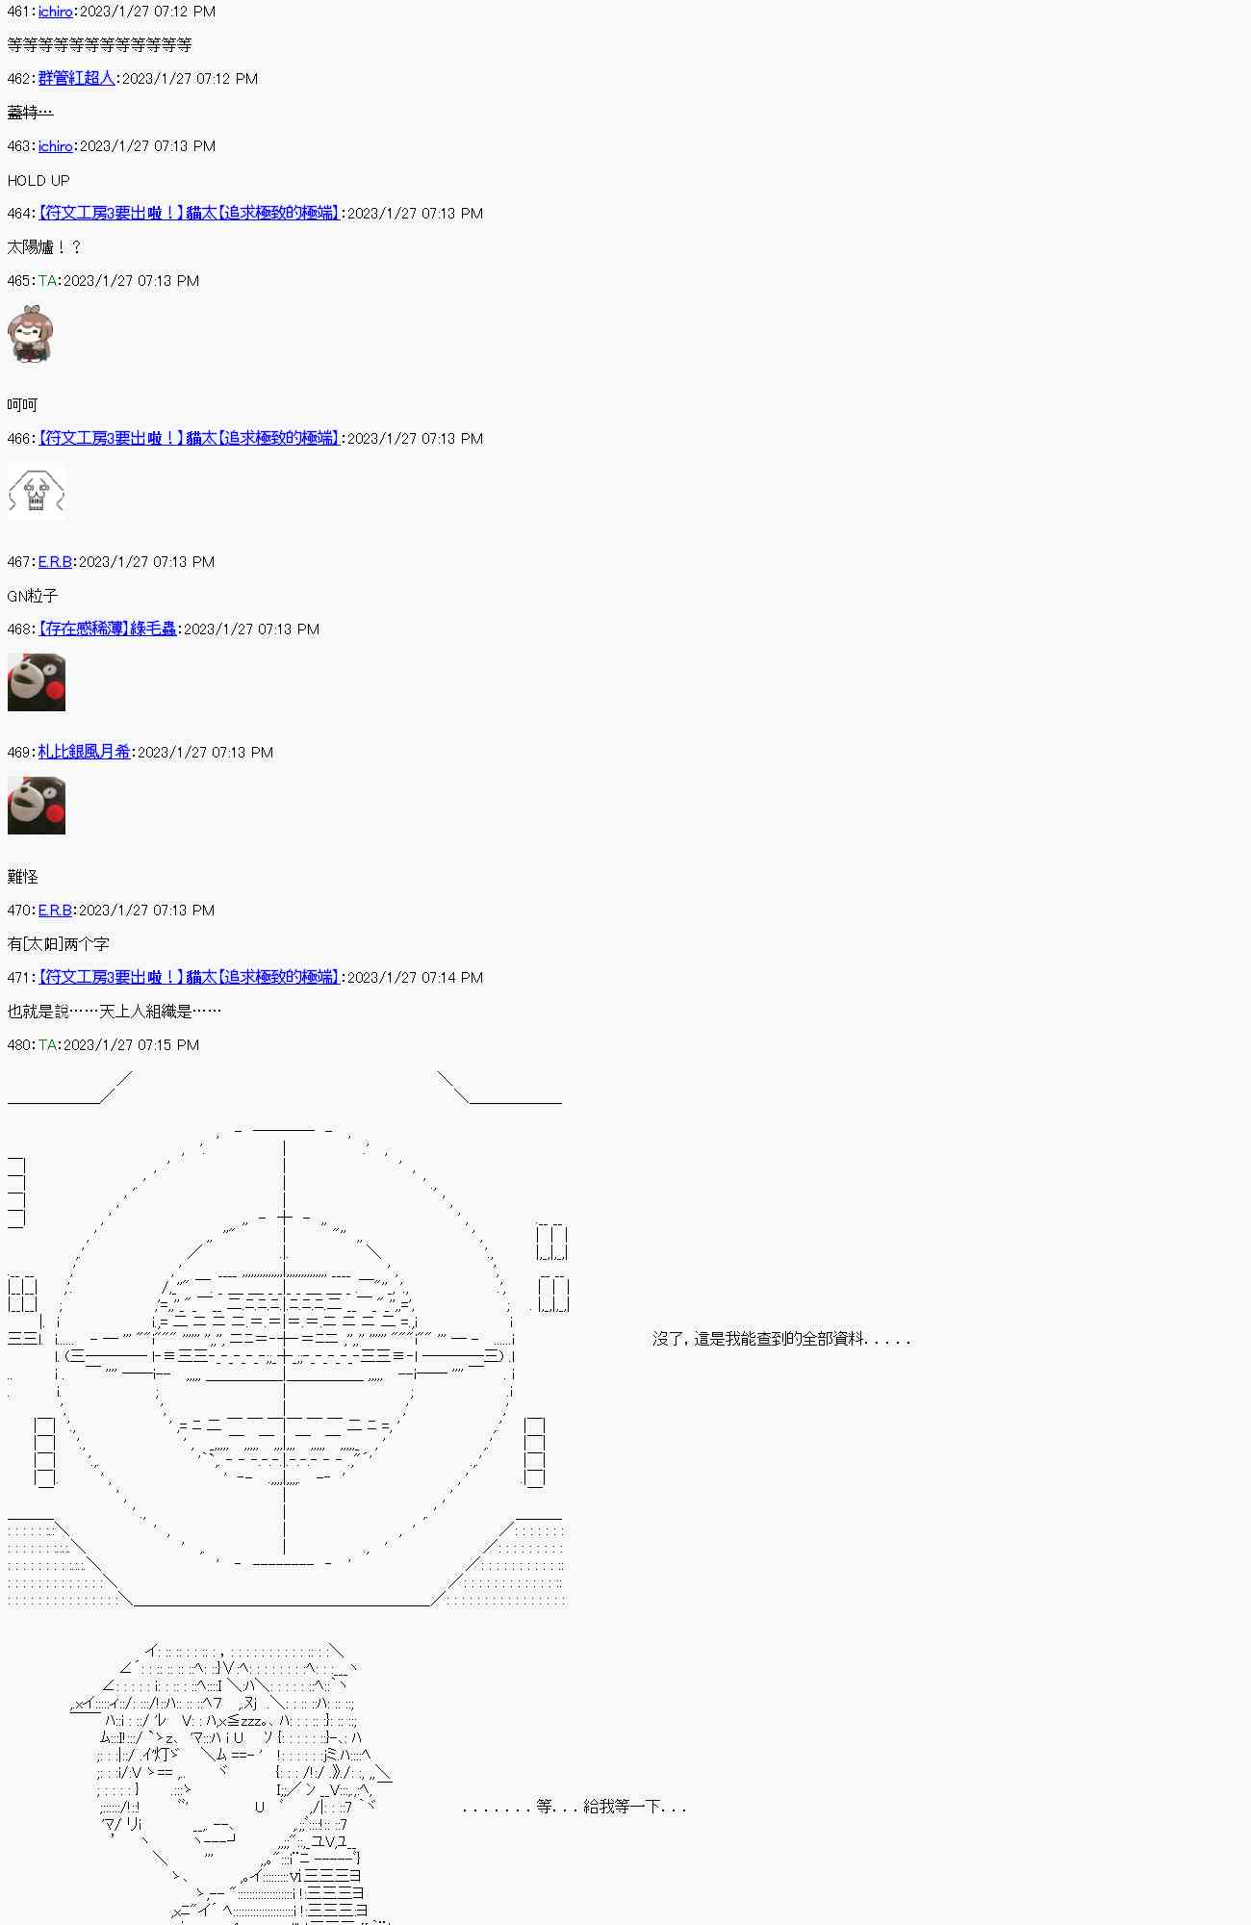Click username 群管紅超人 in post 462
Viewport: 1251px width, 1925px height.
tap(77, 79)
